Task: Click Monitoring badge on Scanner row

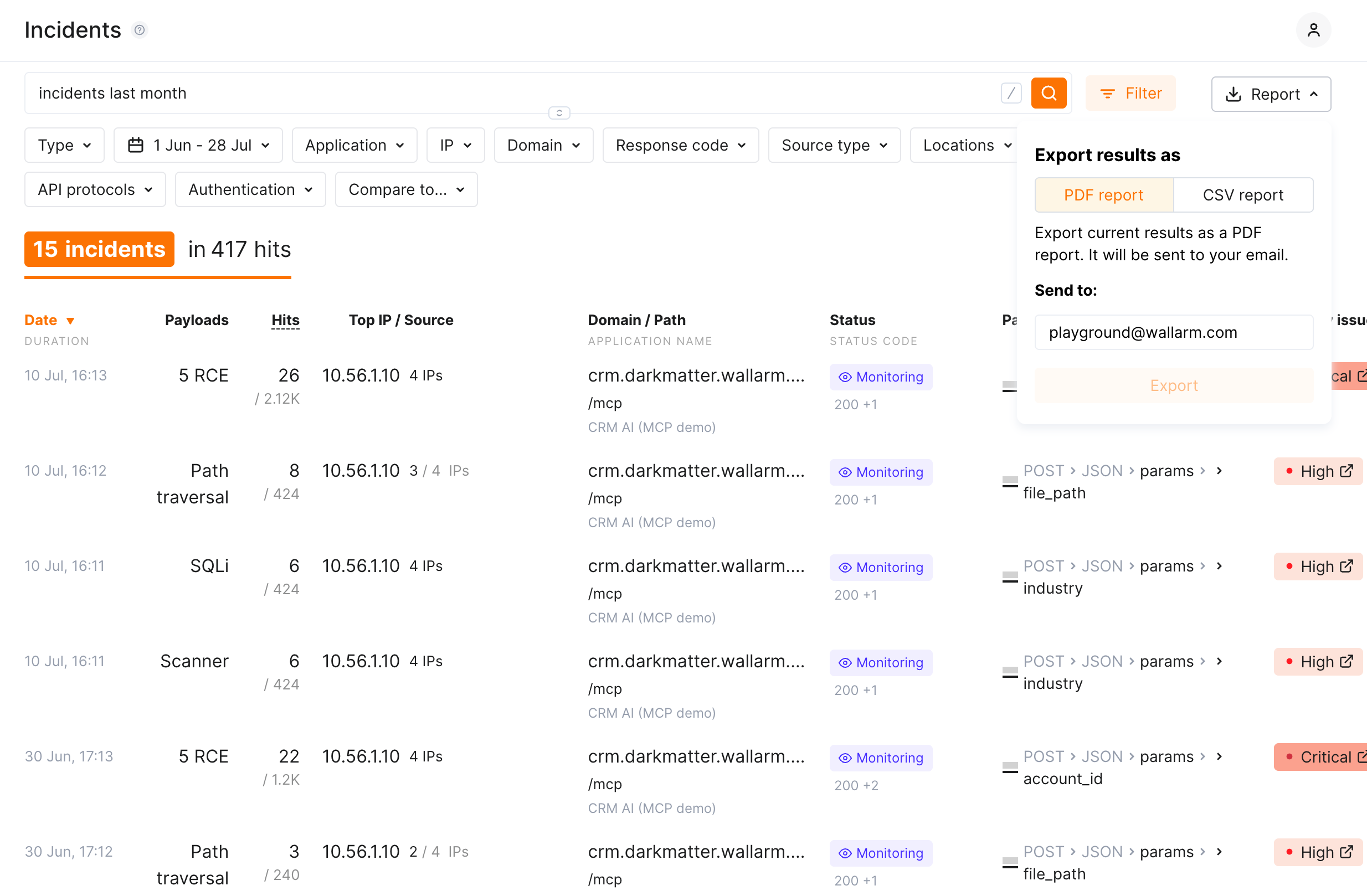Action: coord(881,663)
